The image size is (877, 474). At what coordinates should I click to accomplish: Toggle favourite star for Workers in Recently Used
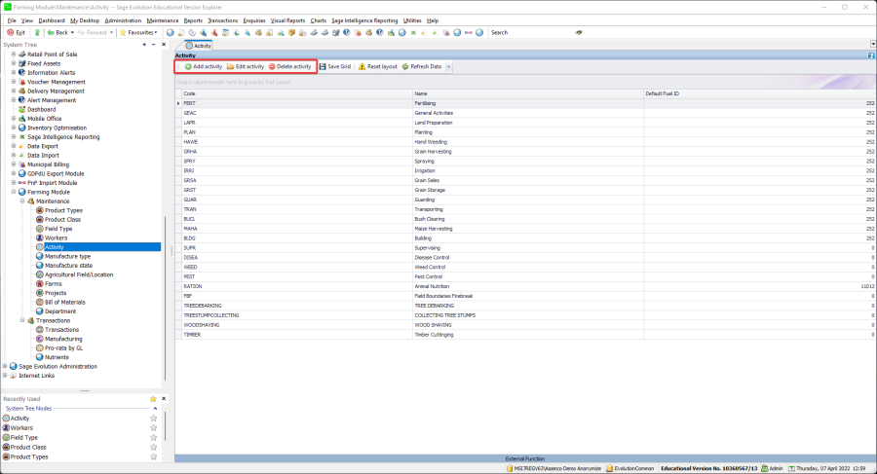coord(153,427)
